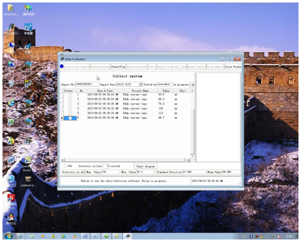The image size is (302, 241).
Task: Open the Internet Explorer desktop icon
Action: pos(11,103)
